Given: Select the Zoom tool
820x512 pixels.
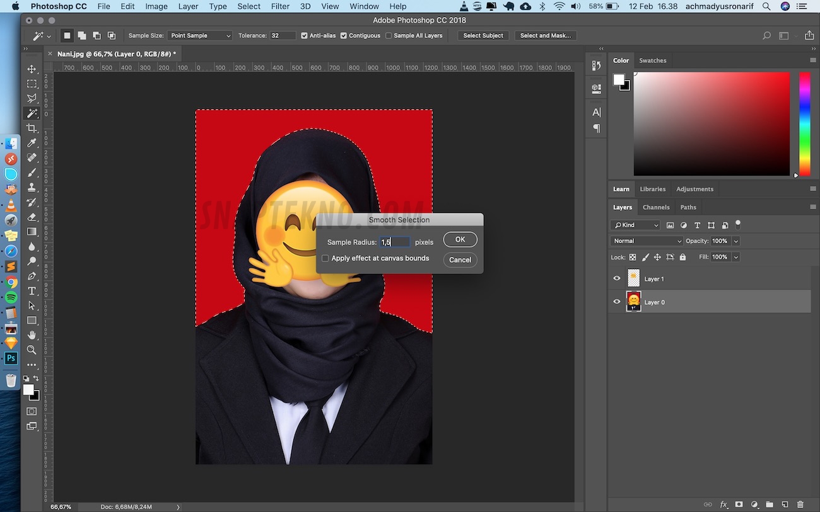Looking at the screenshot, I should [32, 350].
